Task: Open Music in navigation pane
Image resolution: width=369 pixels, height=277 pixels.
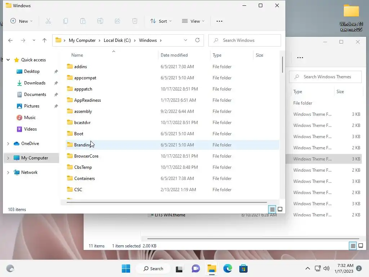Action: (30, 118)
